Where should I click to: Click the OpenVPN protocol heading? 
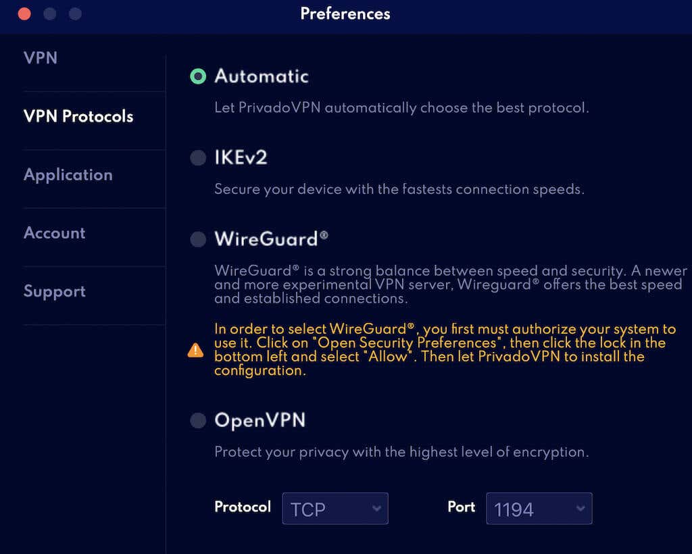tap(260, 420)
